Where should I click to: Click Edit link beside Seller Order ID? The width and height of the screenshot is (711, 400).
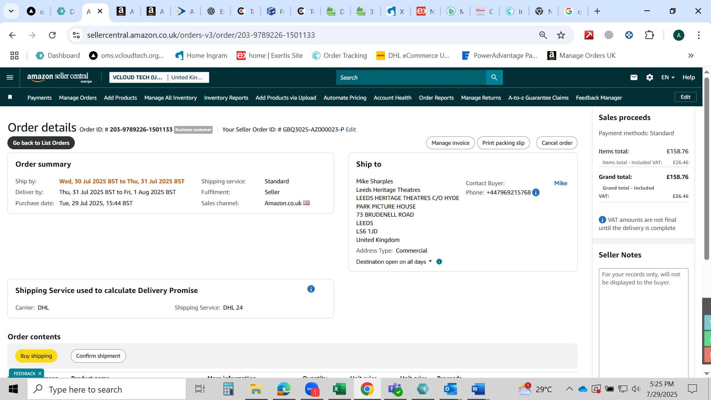coord(351,130)
